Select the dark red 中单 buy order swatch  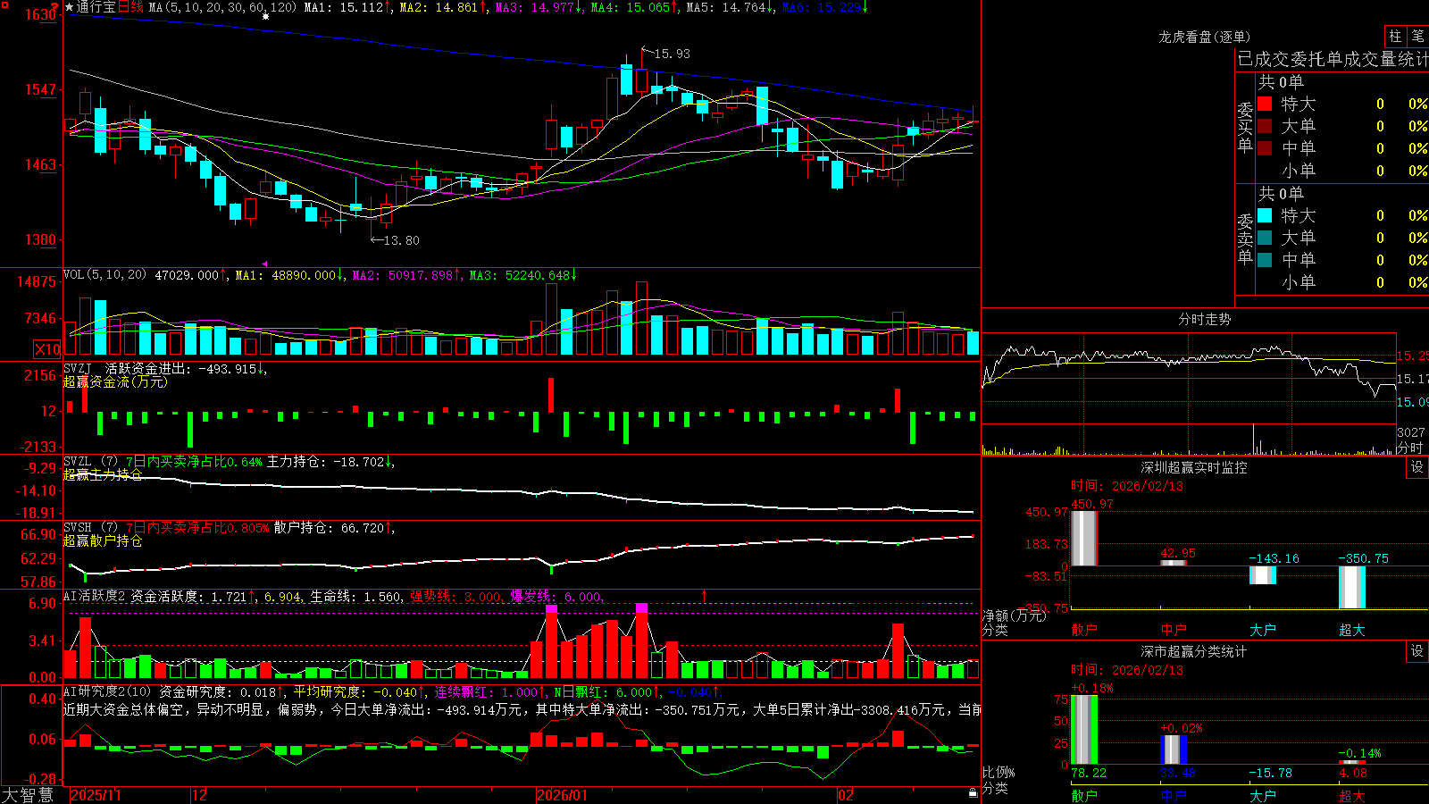1265,147
